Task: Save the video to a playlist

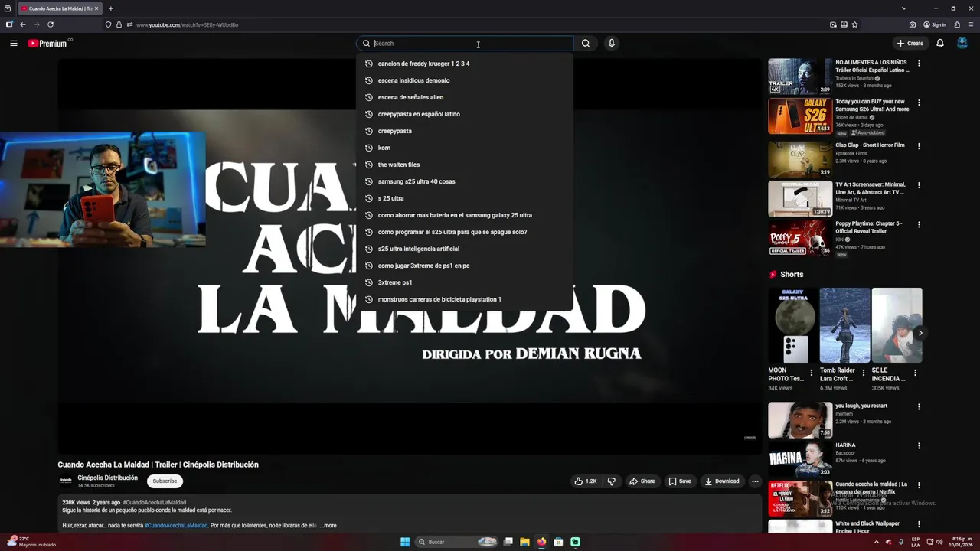Action: coord(680,481)
